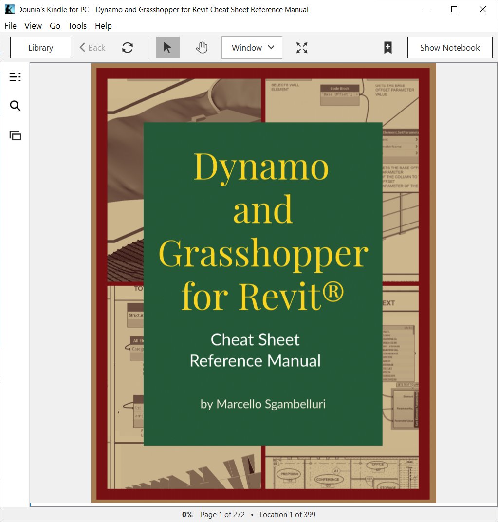Click the reading progress bar
498x522 pixels.
(264, 505)
